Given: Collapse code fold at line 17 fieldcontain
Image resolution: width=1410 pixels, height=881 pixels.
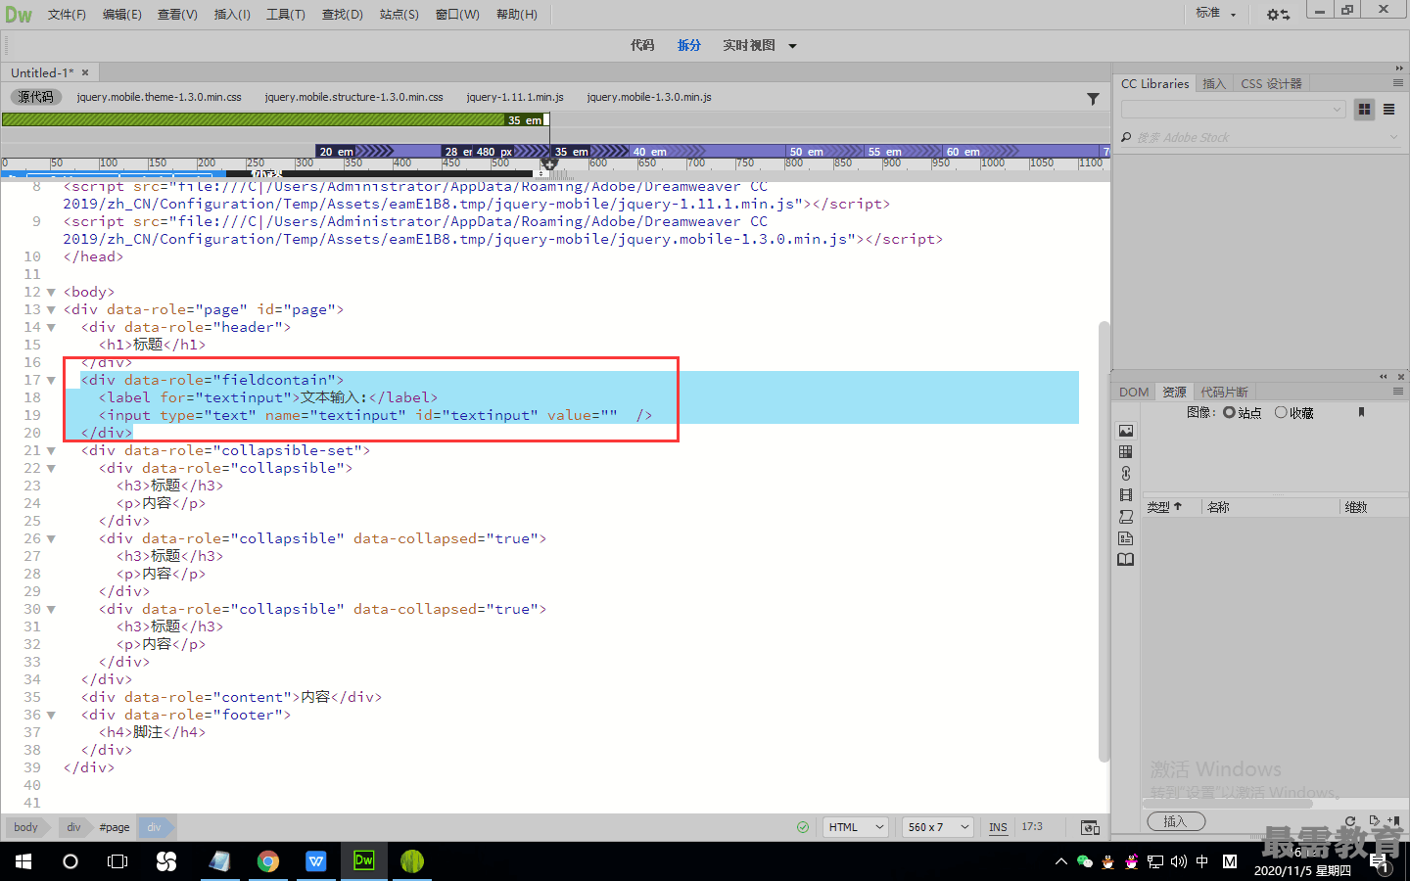Looking at the screenshot, I should tap(51, 380).
